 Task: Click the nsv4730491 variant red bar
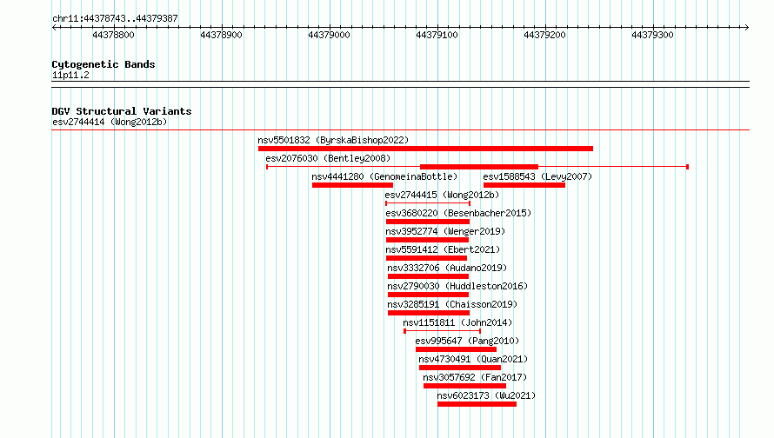[460, 368]
